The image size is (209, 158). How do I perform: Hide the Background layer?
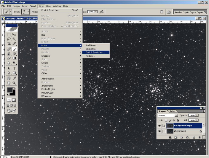[159, 131]
